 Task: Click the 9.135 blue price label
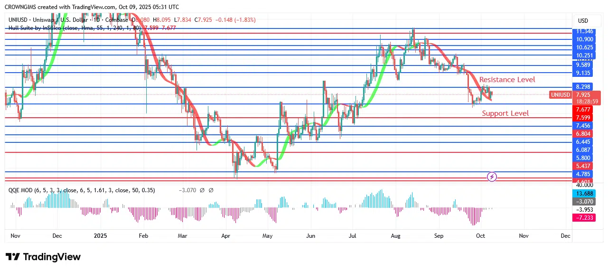[x=583, y=73]
